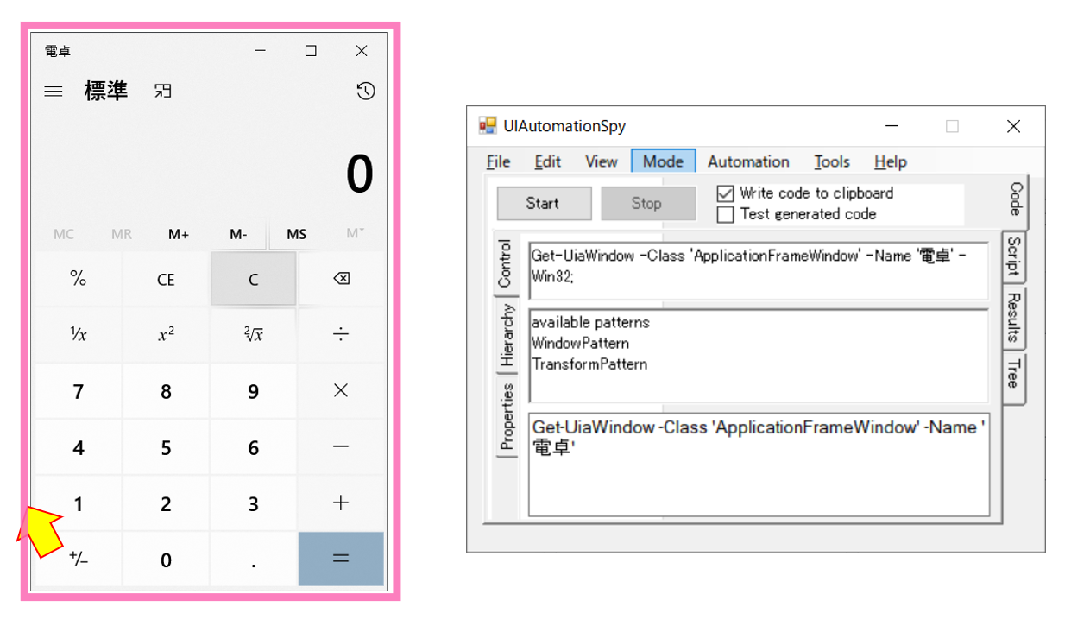The height and width of the screenshot is (626, 1090).
Task: Click the x squared key
Action: pyautogui.click(x=166, y=335)
